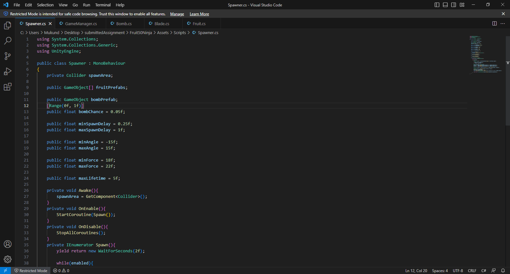Viewport: 510px width, 274px height.
Task: Open Users breadcrumb segment
Action: point(34,33)
